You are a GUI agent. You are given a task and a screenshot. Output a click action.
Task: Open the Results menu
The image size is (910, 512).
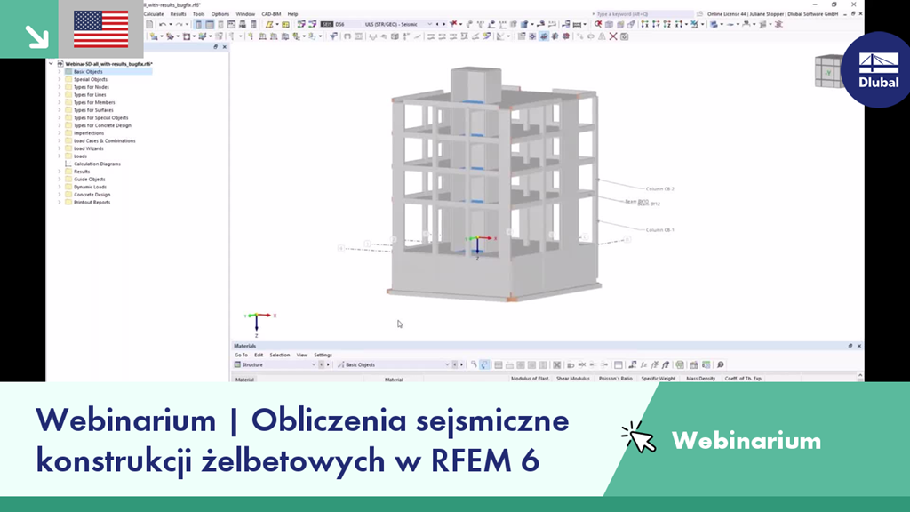pos(178,14)
